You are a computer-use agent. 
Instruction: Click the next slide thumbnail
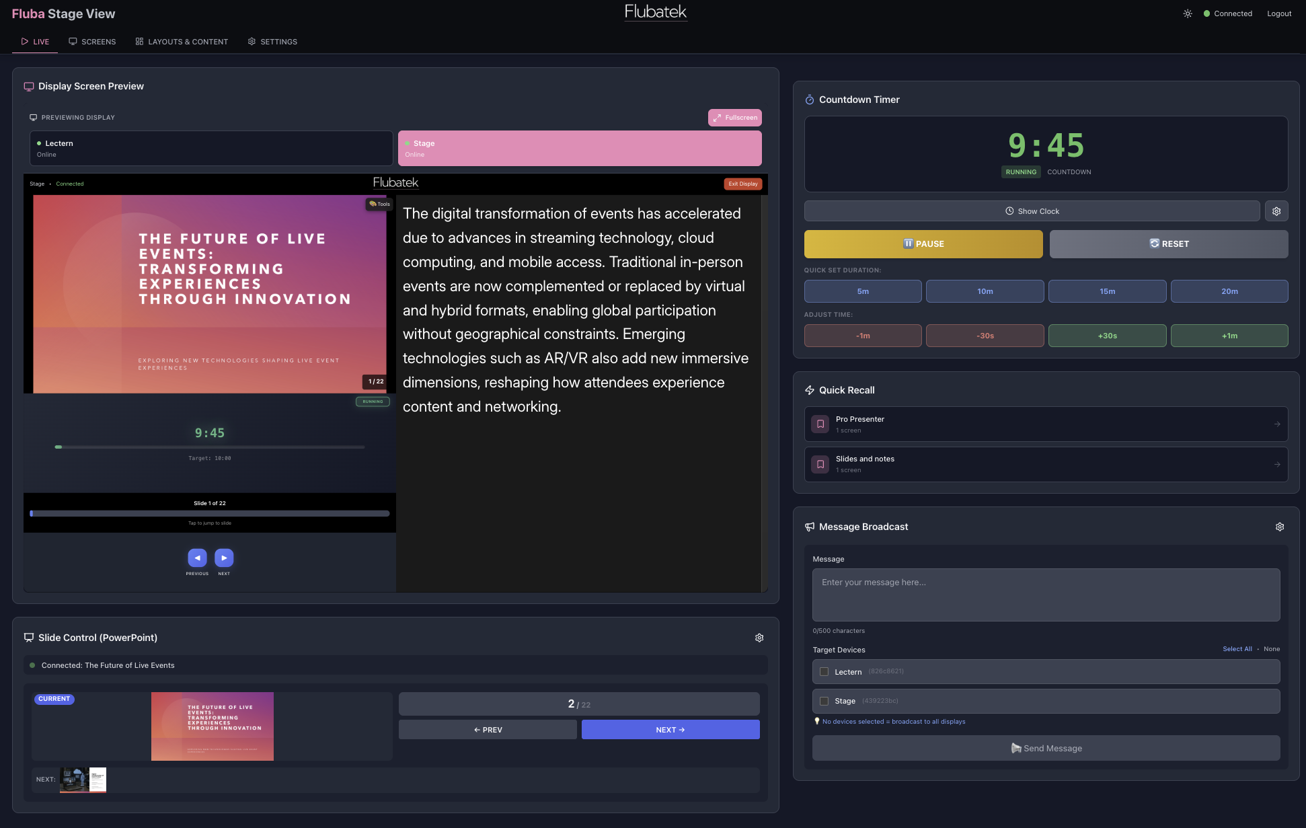[83, 780]
